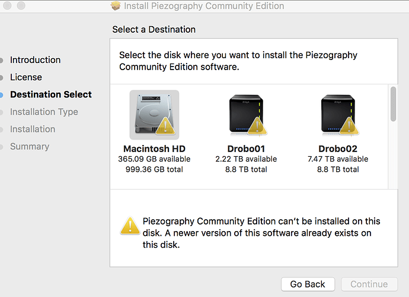Click the disabled Continue button
The height and width of the screenshot is (297, 409).
(x=369, y=284)
